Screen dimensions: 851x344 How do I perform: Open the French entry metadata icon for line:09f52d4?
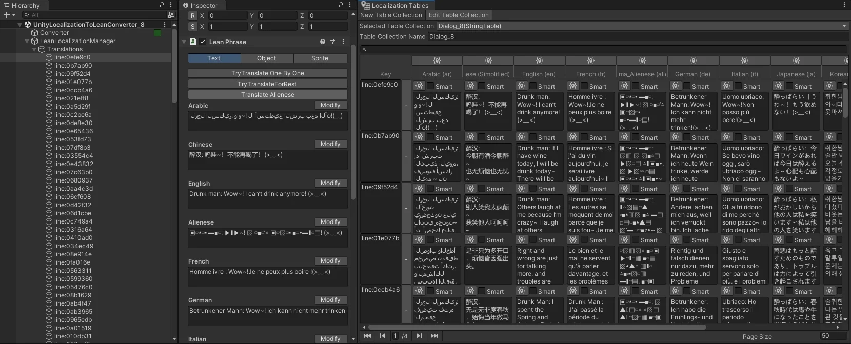click(x=573, y=188)
